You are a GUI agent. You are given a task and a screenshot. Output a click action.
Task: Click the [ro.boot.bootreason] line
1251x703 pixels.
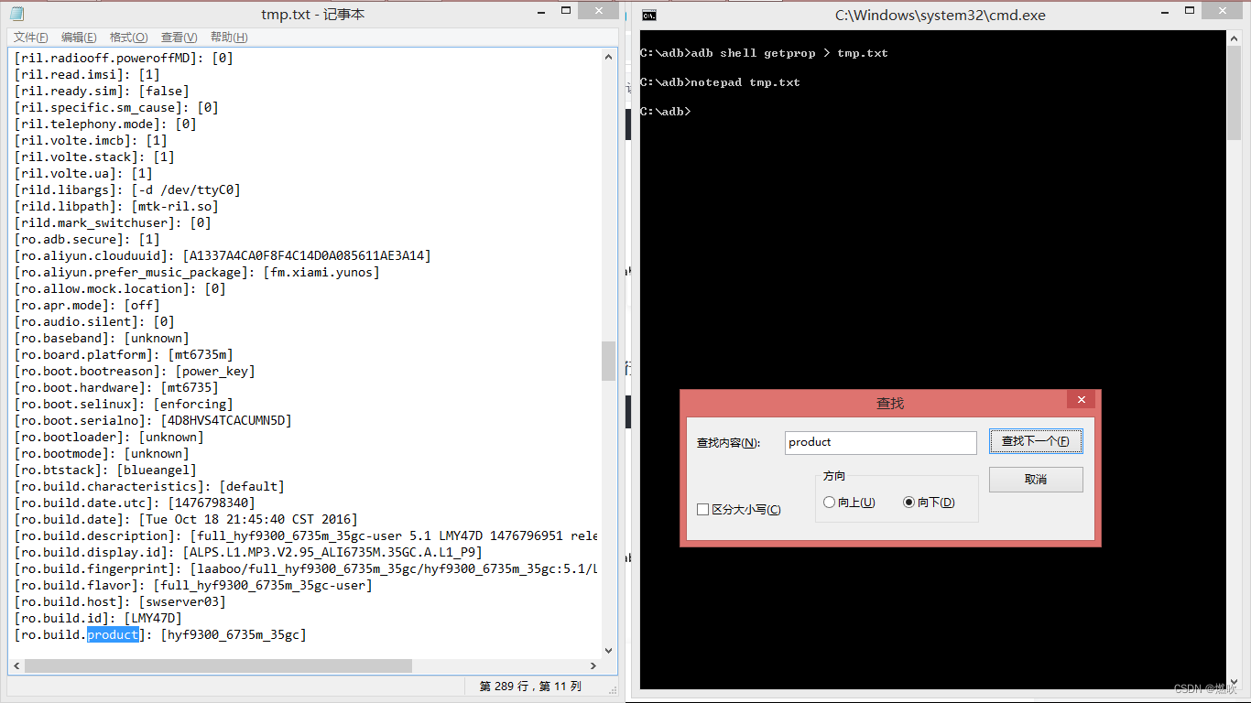[135, 371]
